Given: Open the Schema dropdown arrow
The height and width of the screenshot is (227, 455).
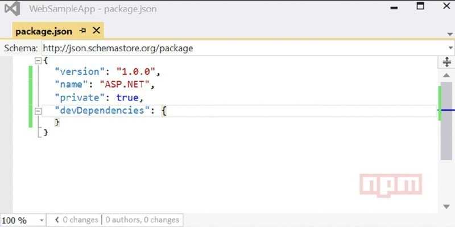Looking at the screenshot, I should [x=450, y=48].
